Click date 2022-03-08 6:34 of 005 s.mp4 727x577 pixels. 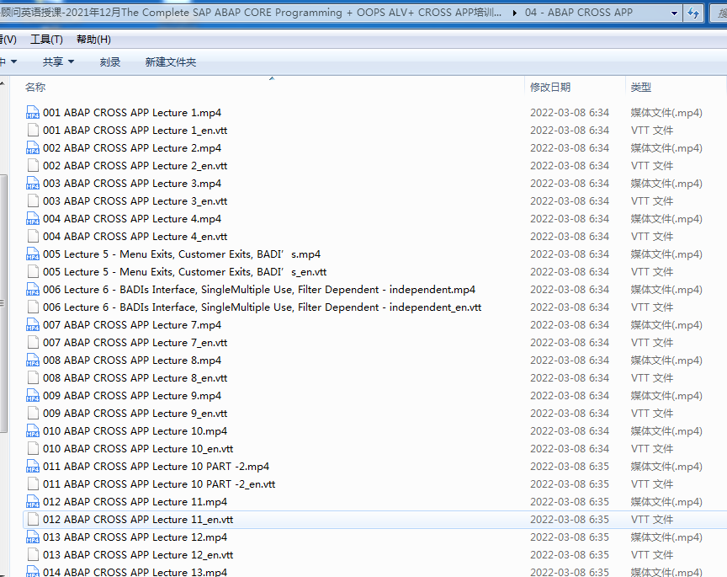(x=570, y=254)
